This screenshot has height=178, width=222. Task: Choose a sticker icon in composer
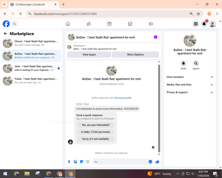click(x=82, y=162)
